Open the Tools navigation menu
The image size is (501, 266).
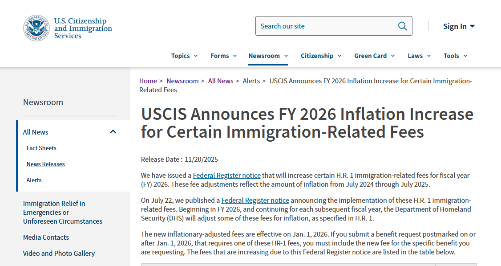455,56
